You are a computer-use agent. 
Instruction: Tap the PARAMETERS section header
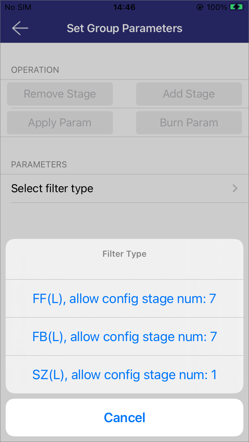point(39,164)
